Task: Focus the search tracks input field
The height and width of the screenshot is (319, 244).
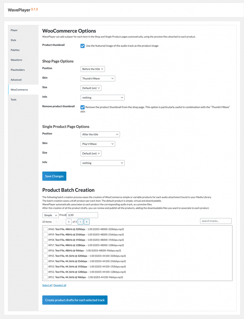Action: 216,221
